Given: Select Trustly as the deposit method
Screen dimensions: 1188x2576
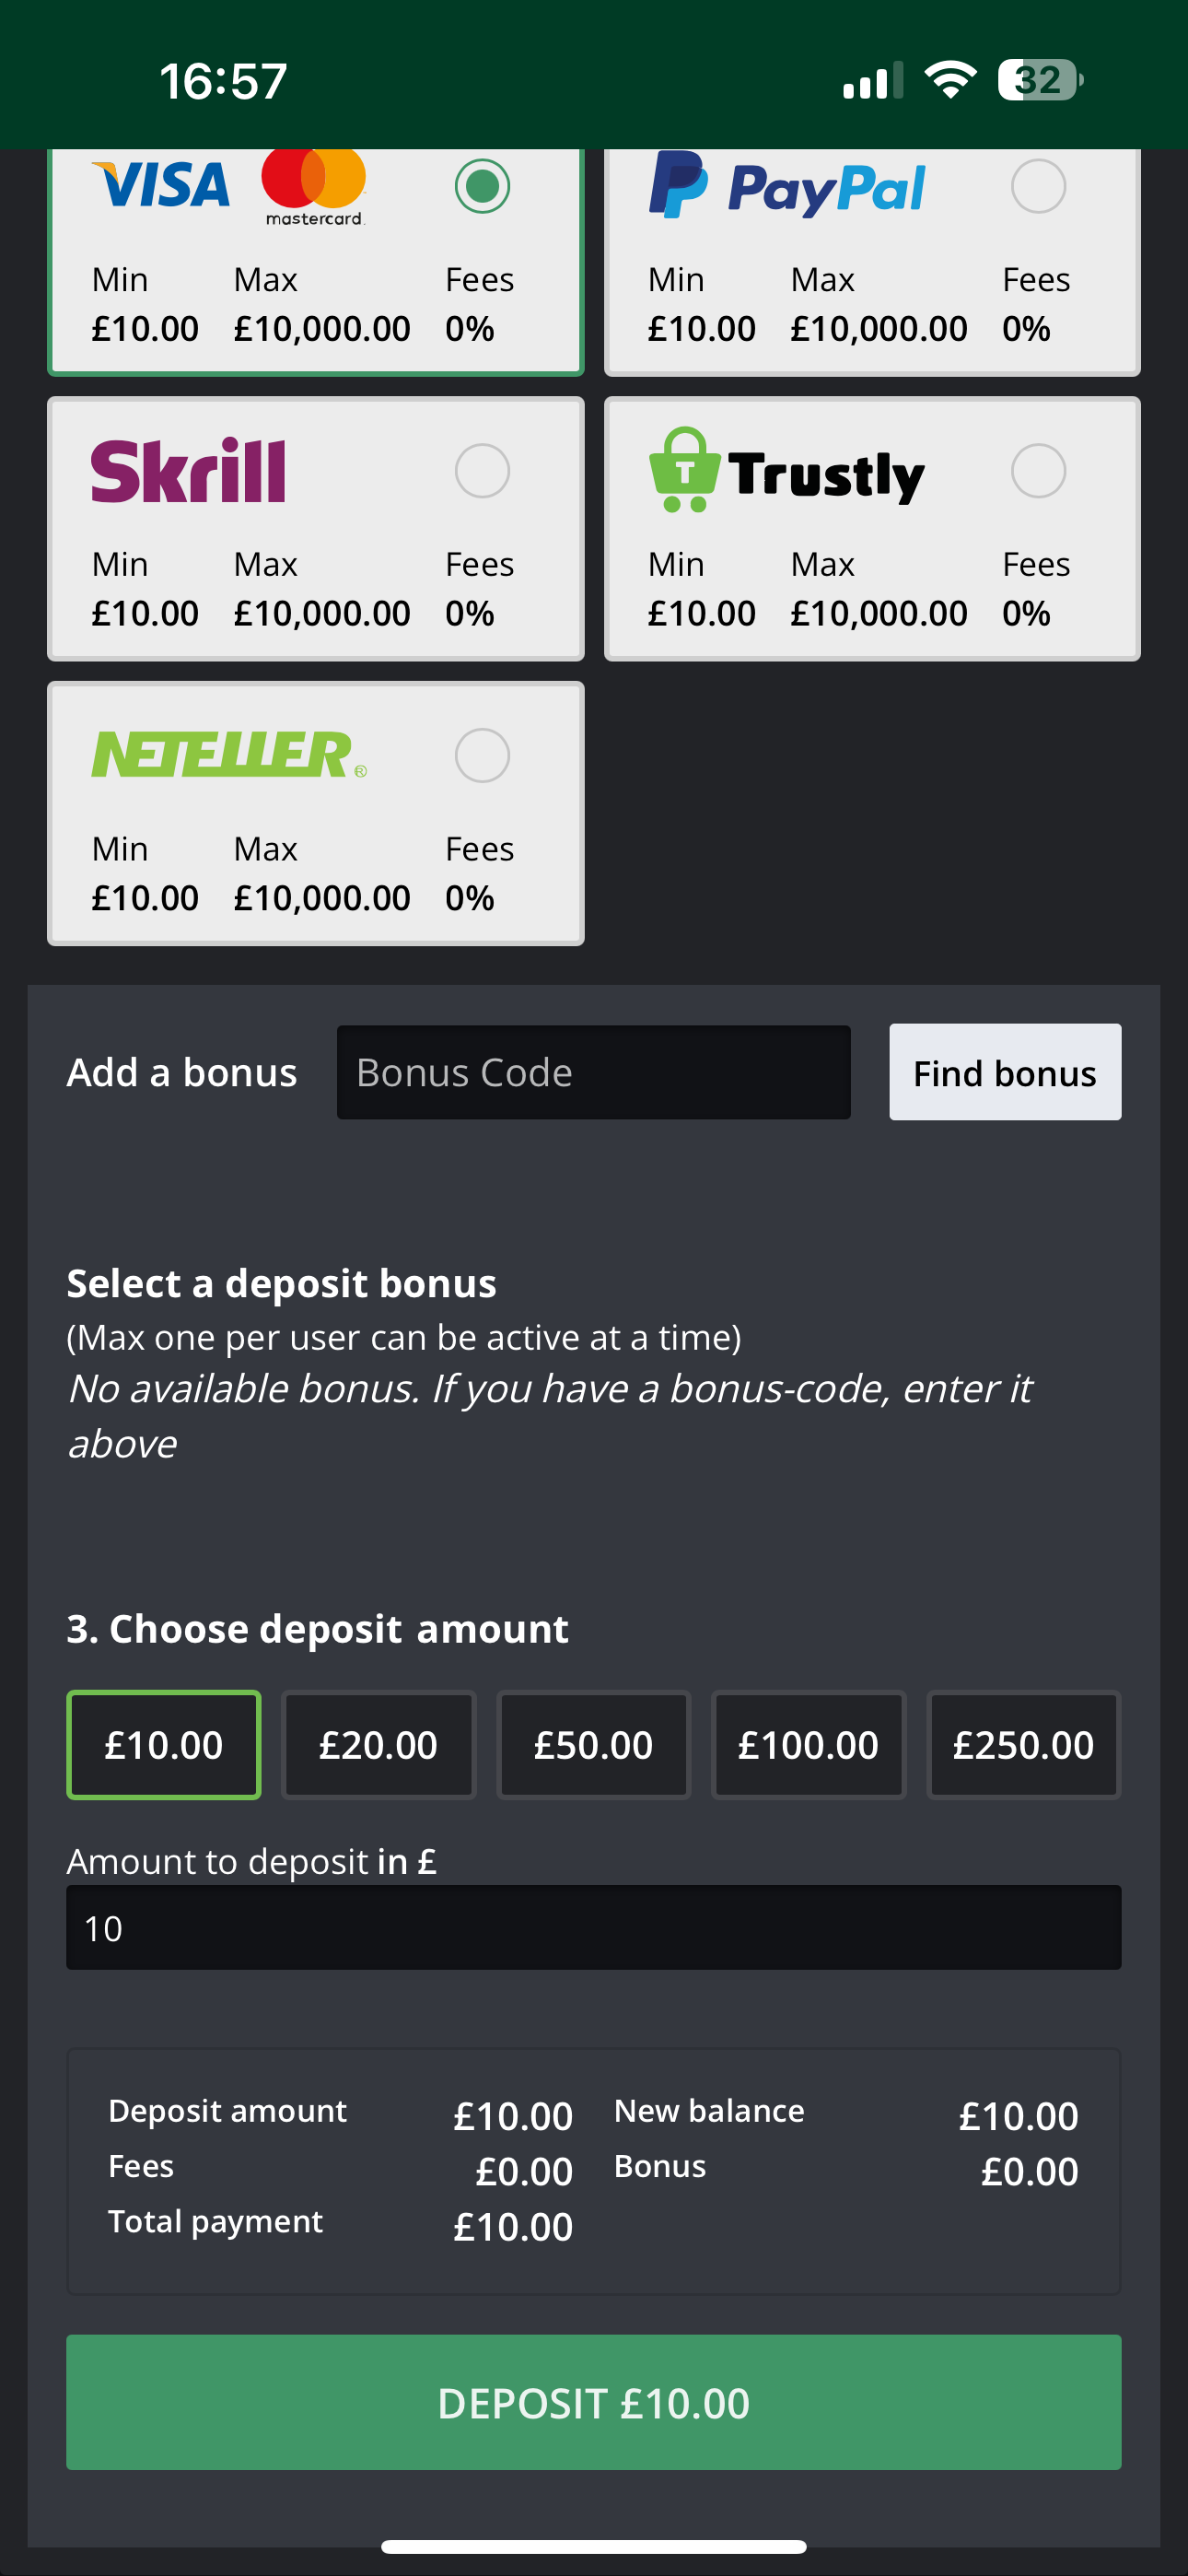Looking at the screenshot, I should 1041,471.
